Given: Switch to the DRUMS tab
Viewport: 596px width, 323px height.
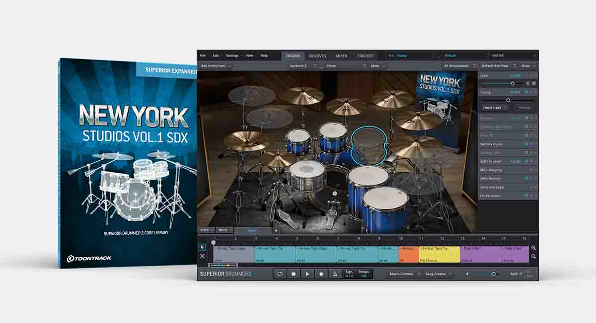Looking at the screenshot, I should [293, 56].
